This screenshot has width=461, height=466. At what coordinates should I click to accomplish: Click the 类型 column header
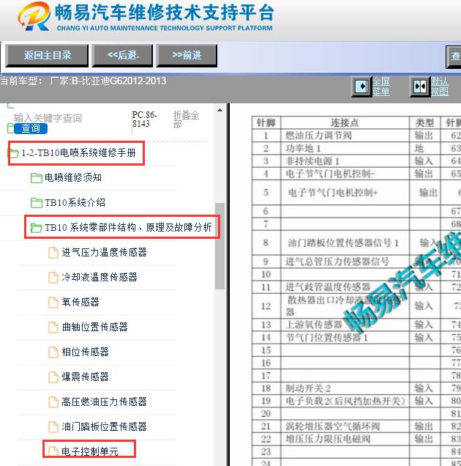424,123
